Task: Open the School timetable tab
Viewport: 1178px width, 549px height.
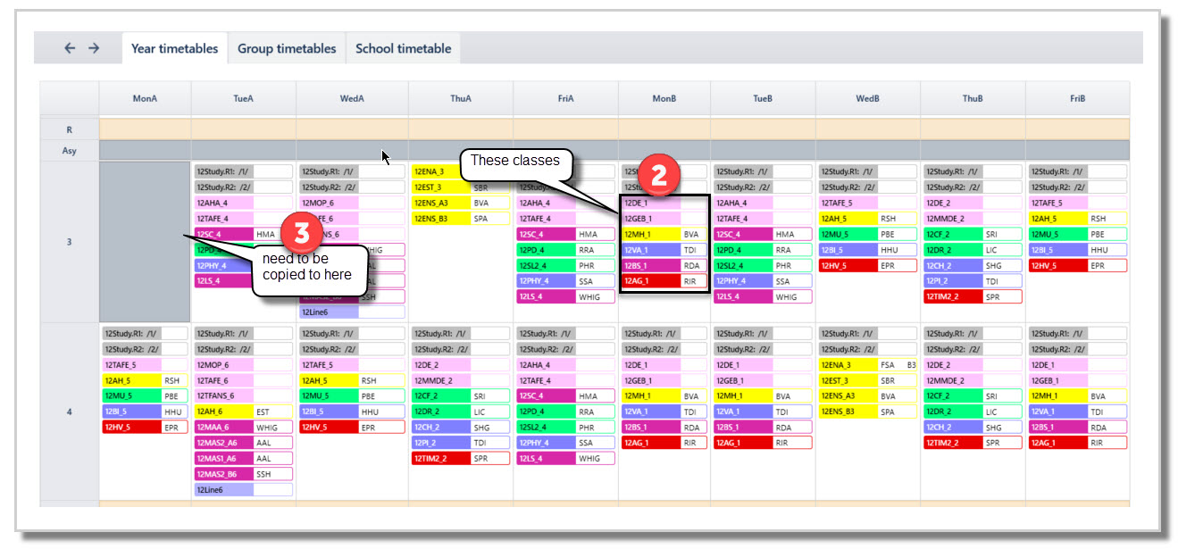Action: tap(403, 48)
